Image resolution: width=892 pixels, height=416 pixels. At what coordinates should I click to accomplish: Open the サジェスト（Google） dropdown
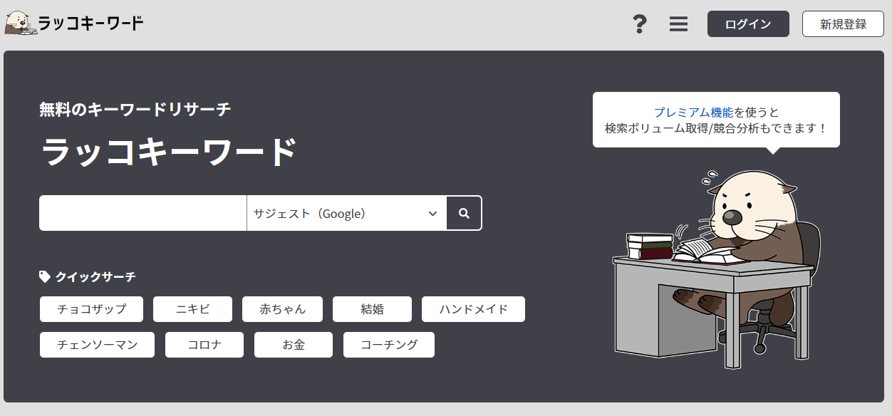tap(347, 213)
